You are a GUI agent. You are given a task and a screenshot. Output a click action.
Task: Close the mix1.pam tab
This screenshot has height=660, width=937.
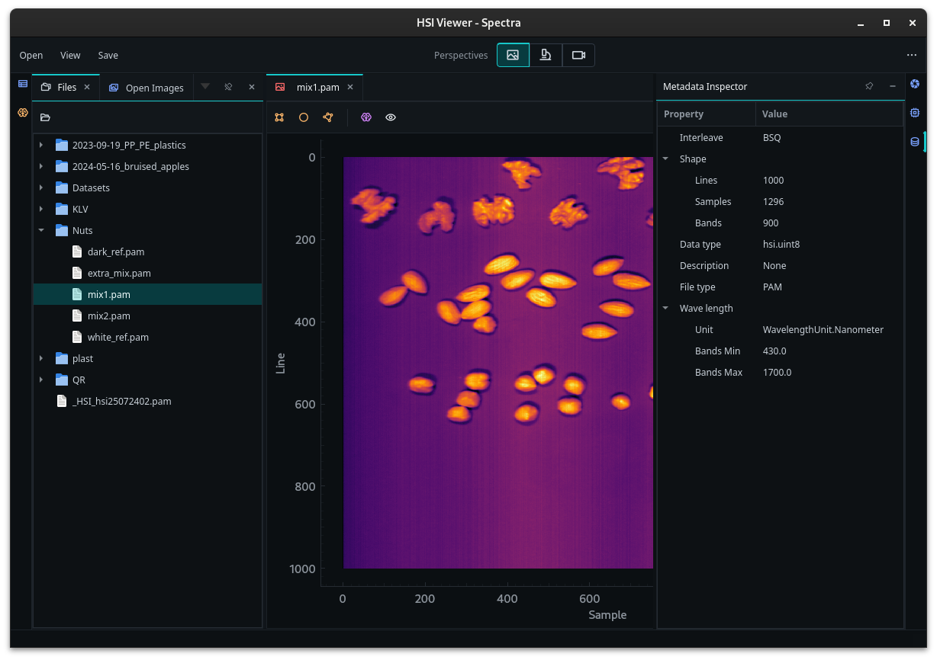tap(350, 87)
